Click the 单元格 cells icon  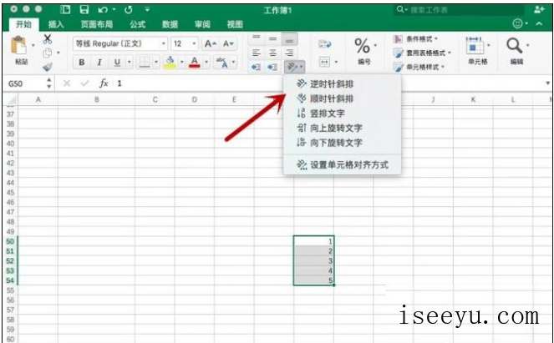click(475, 46)
